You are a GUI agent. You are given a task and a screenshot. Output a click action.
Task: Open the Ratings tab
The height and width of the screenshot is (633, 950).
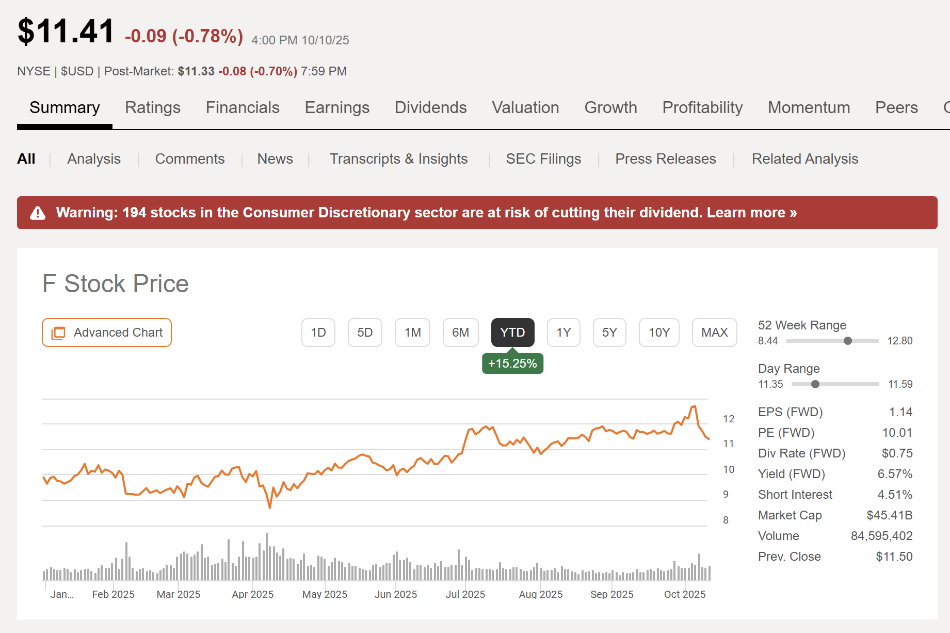point(153,107)
